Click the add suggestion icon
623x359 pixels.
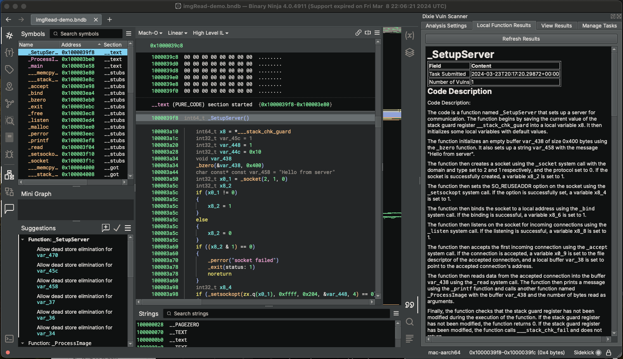106,228
